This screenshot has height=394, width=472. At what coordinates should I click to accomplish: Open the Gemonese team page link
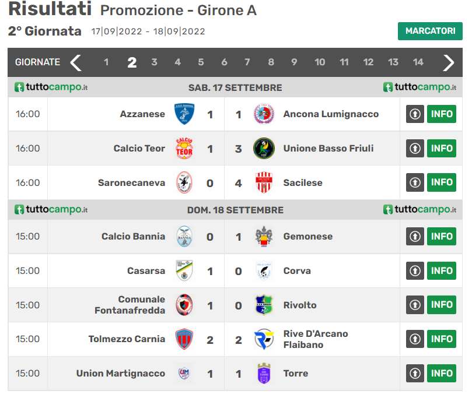[x=308, y=237]
